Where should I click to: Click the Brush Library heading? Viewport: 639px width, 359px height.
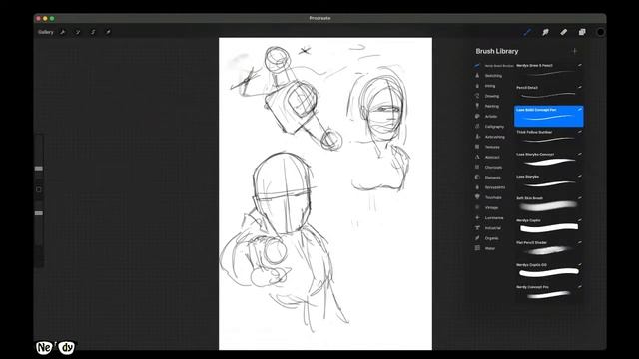click(497, 51)
